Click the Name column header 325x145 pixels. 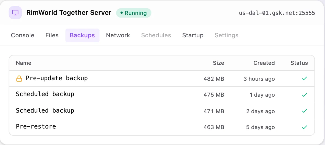pyautogui.click(x=24, y=63)
